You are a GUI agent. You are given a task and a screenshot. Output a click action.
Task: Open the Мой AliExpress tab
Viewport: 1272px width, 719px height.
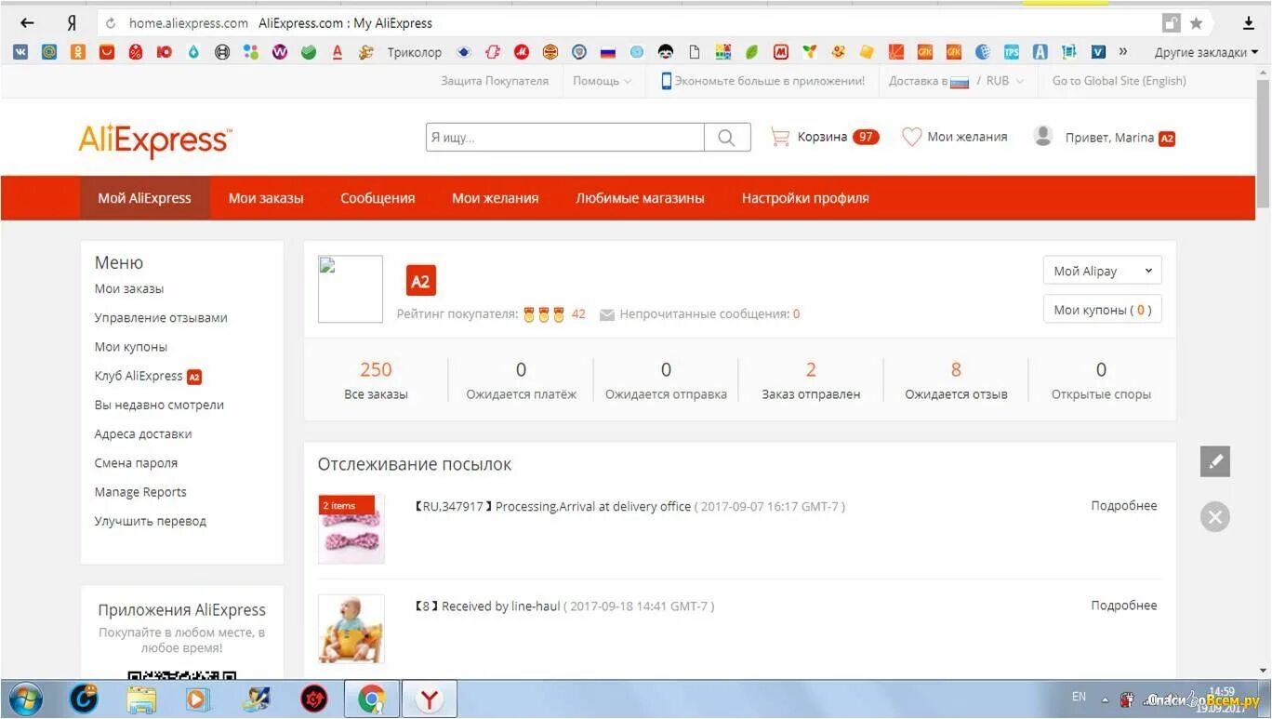click(144, 198)
